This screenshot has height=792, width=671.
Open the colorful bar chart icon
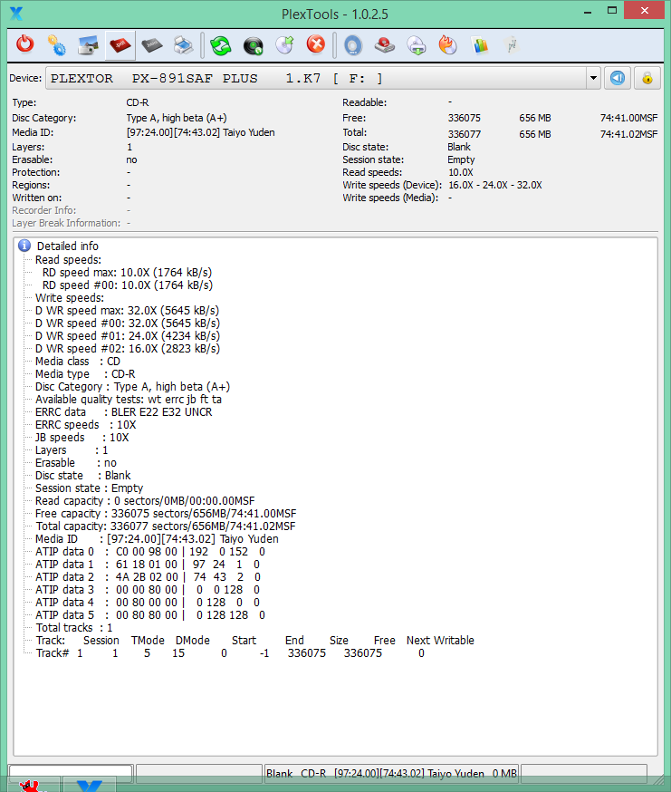coord(480,45)
